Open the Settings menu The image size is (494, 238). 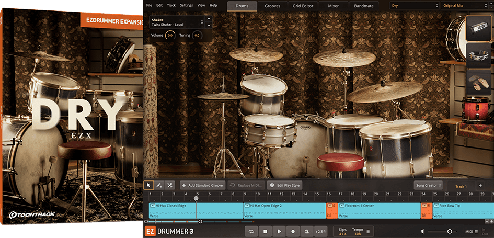pyautogui.click(x=186, y=5)
